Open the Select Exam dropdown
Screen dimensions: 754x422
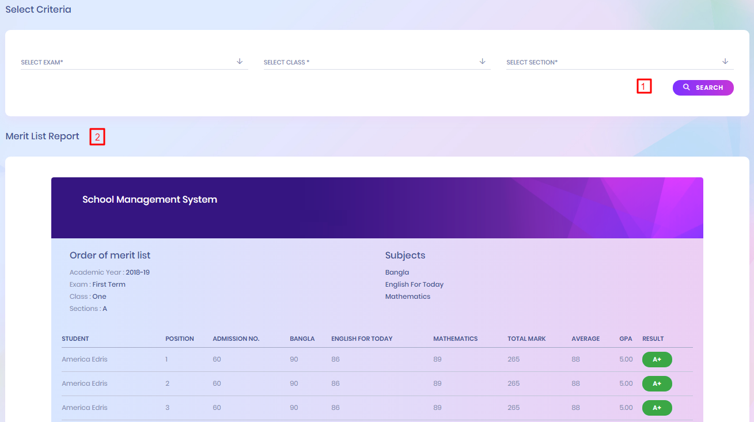tap(127, 62)
